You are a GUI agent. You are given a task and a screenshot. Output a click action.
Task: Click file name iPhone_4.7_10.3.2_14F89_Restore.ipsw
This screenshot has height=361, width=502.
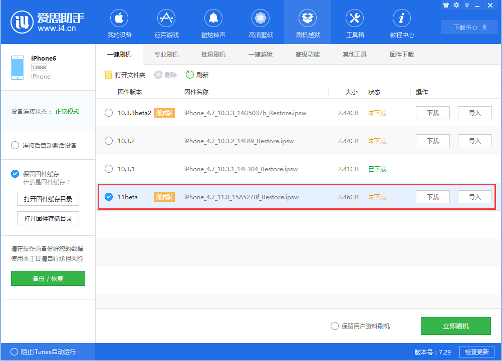(x=239, y=141)
